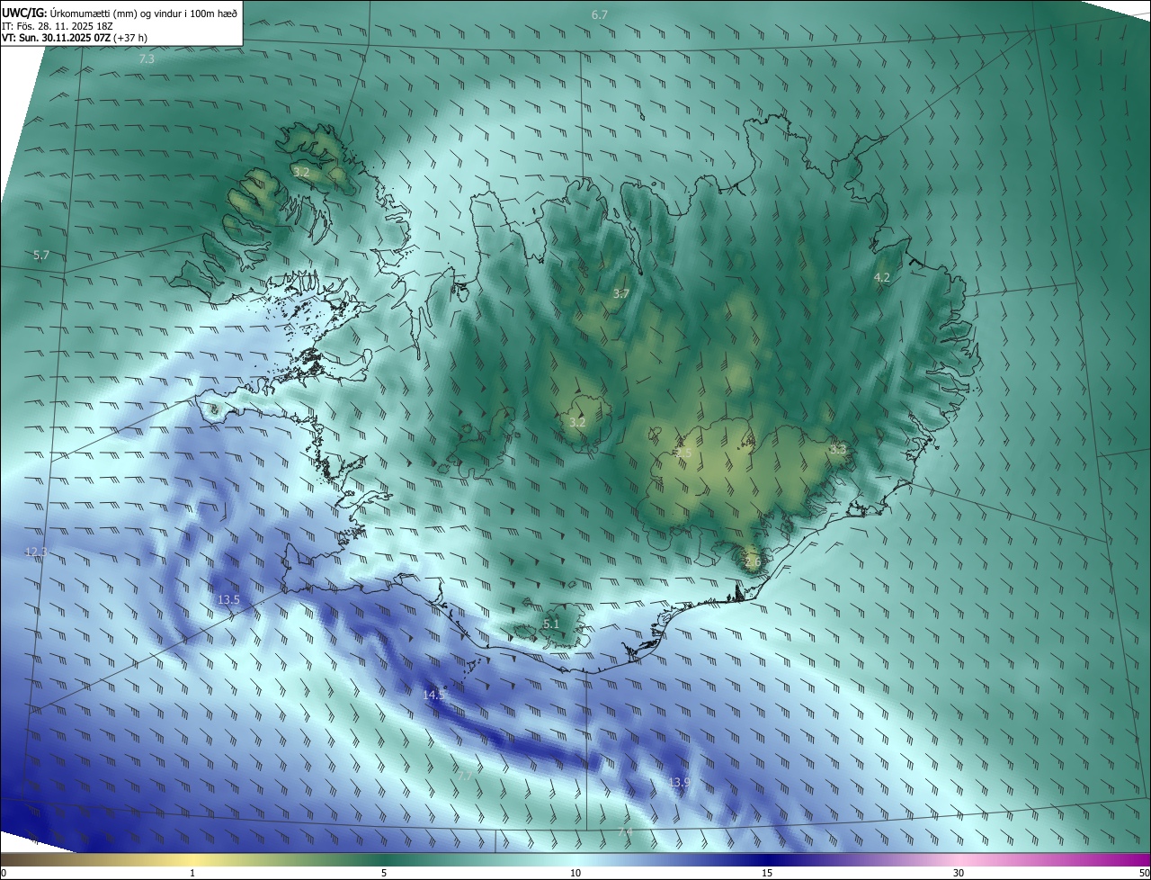Click the 2.5 value label on the map
The image size is (1151, 880).
coord(683,453)
